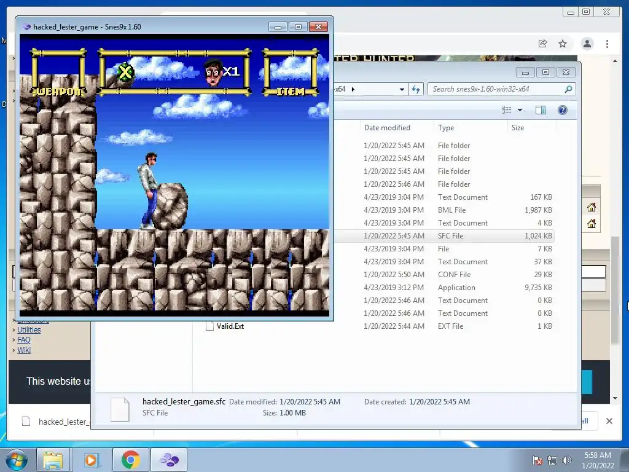Open Chrome's three-dot menu

click(608, 44)
